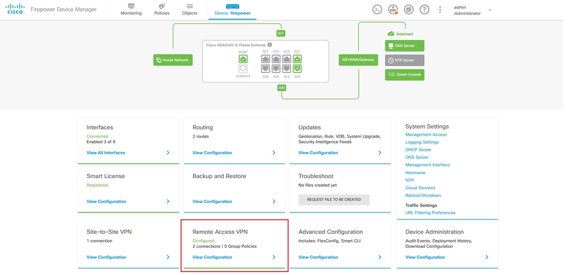Click the Routing card arrow
The height and width of the screenshot is (275, 579).
274,153
